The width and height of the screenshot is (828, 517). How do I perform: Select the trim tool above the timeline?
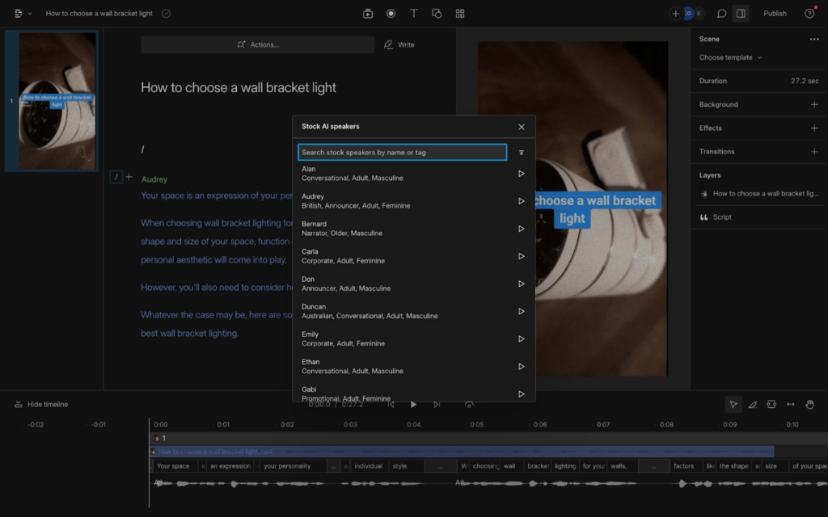tap(771, 404)
